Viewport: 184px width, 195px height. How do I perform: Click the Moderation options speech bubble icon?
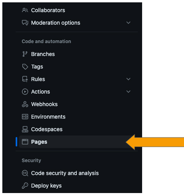(x=25, y=23)
